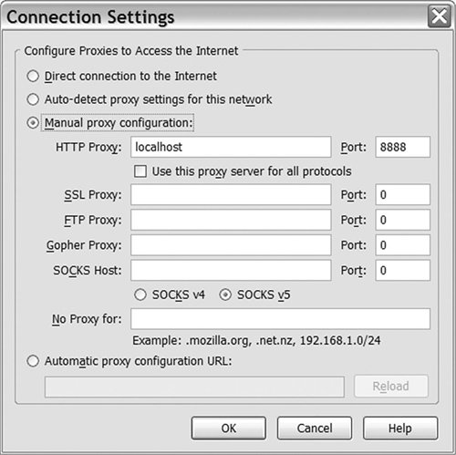Select Manual proxy configuration option
This screenshot has height=455, width=456.
coord(33,123)
